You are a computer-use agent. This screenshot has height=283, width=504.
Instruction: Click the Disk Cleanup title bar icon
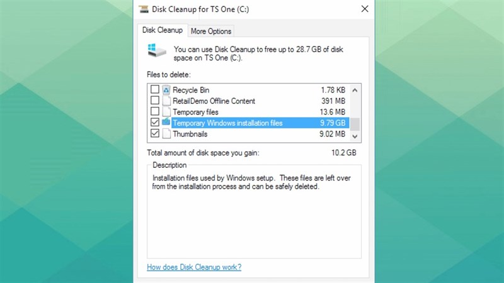[144, 9]
